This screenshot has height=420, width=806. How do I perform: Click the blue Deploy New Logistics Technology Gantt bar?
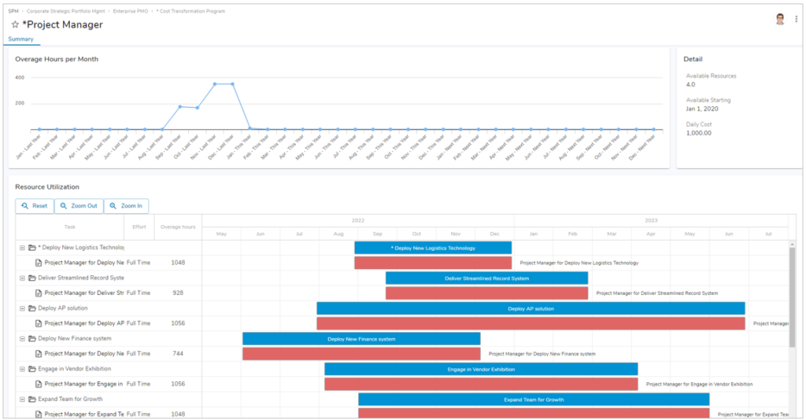point(433,248)
